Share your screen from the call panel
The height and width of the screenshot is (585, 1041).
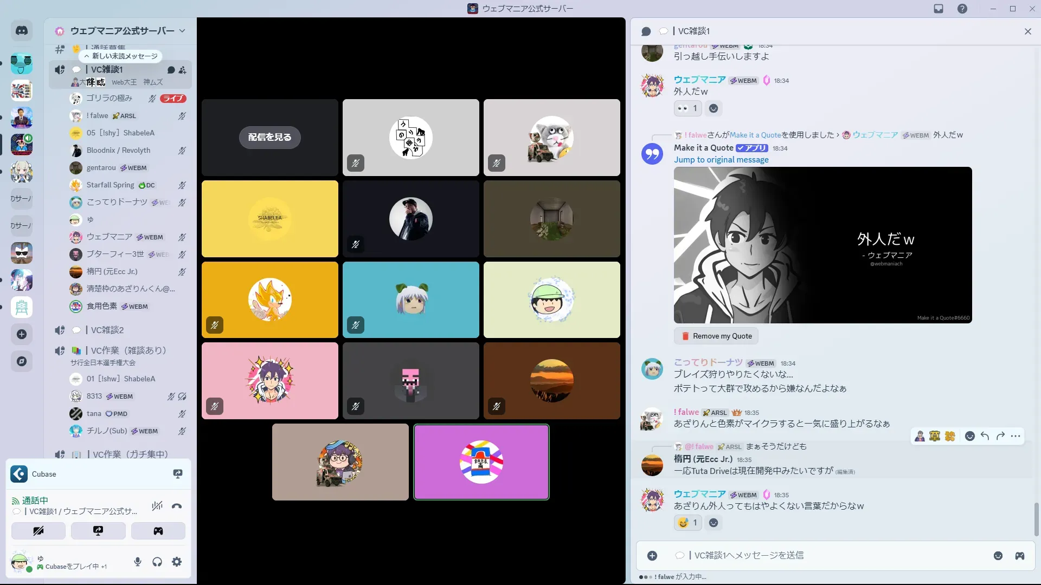pos(98,531)
